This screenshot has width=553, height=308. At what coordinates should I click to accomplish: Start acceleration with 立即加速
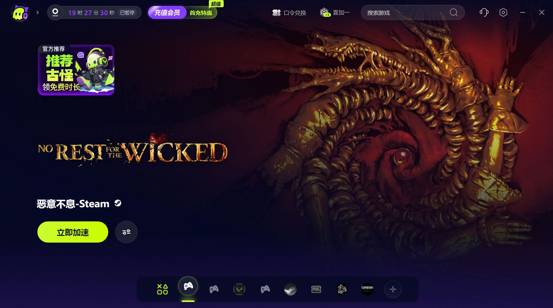tap(73, 232)
